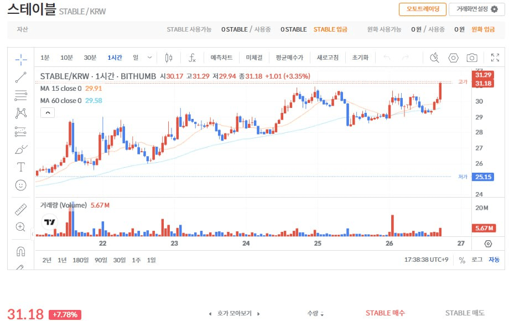Collapse the MA legend with the arrow expander

[48, 112]
